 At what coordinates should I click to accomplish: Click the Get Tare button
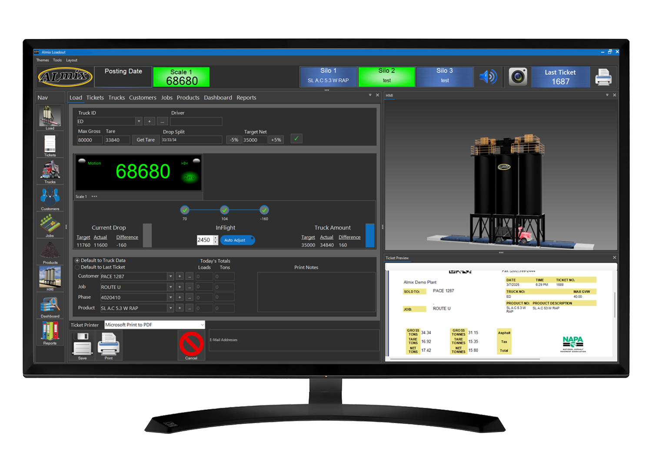point(146,140)
